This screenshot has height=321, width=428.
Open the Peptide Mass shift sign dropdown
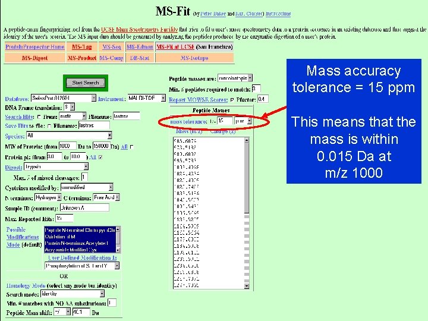62,311
